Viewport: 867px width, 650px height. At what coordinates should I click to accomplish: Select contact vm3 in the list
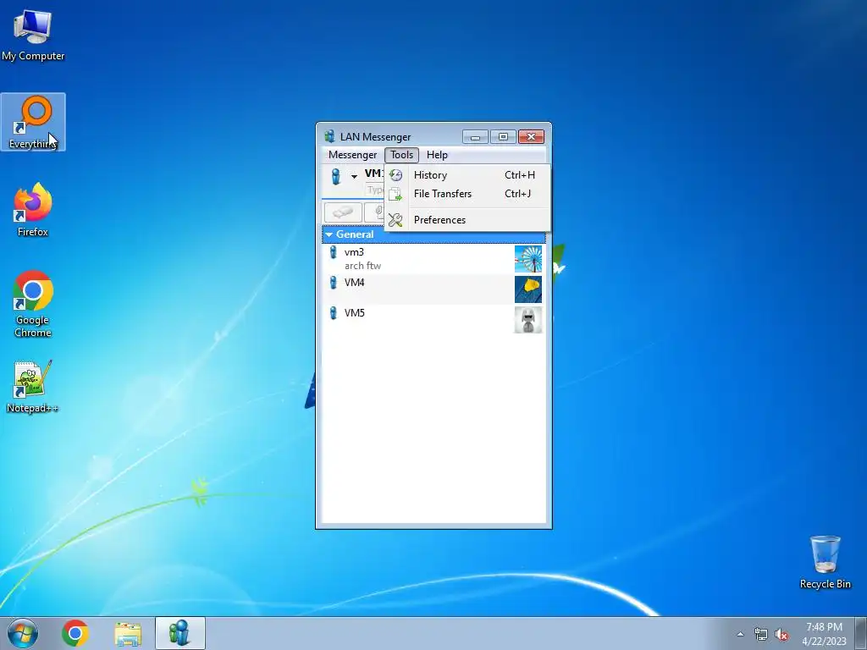tap(433, 259)
